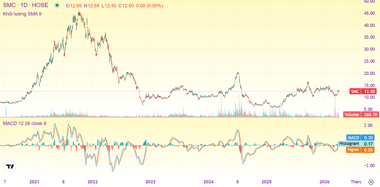
Task: Click the 2023 label on time axis
Action: coord(150,182)
